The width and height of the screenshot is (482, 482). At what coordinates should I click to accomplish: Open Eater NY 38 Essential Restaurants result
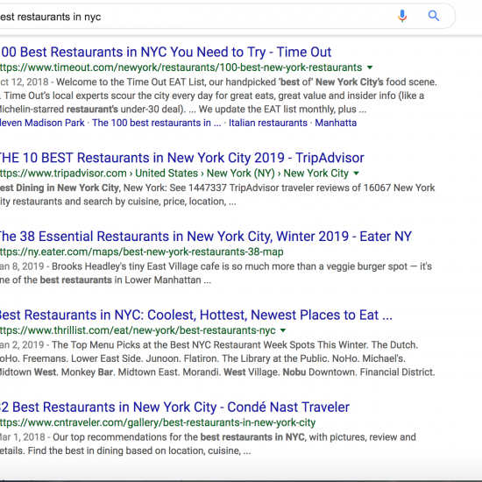click(206, 237)
